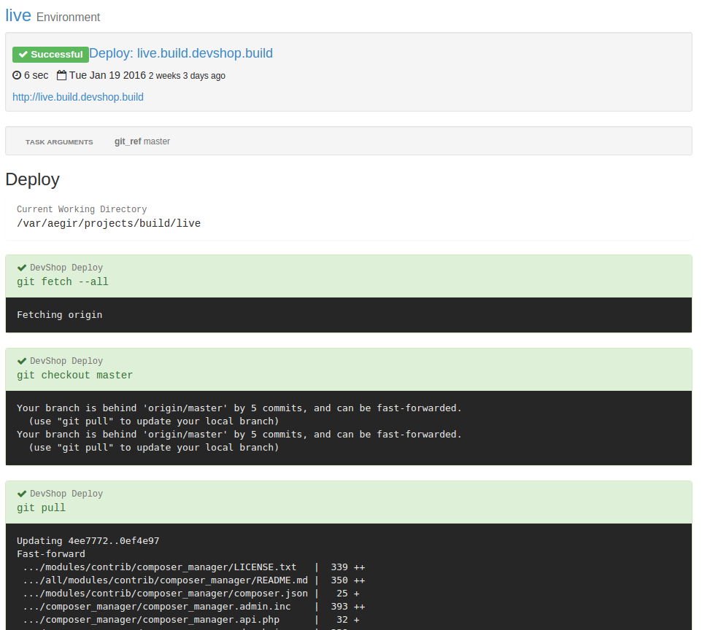The image size is (702, 630).
Task: Click the clock duration icon beside 6 sec
Action: click(17, 75)
